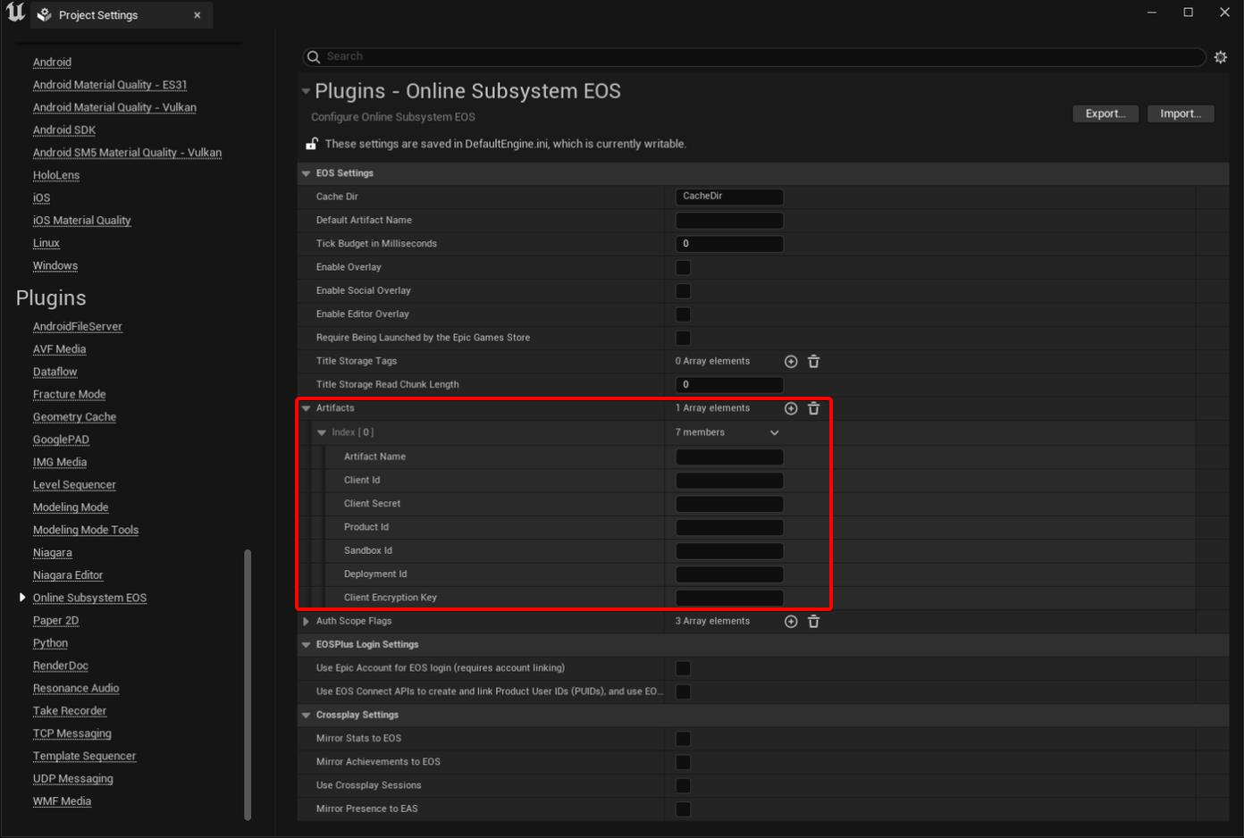Viewport: 1244px width, 838px height.
Task: Click the padlock icon near DefaultEngine.ini notice
Action: (x=310, y=143)
